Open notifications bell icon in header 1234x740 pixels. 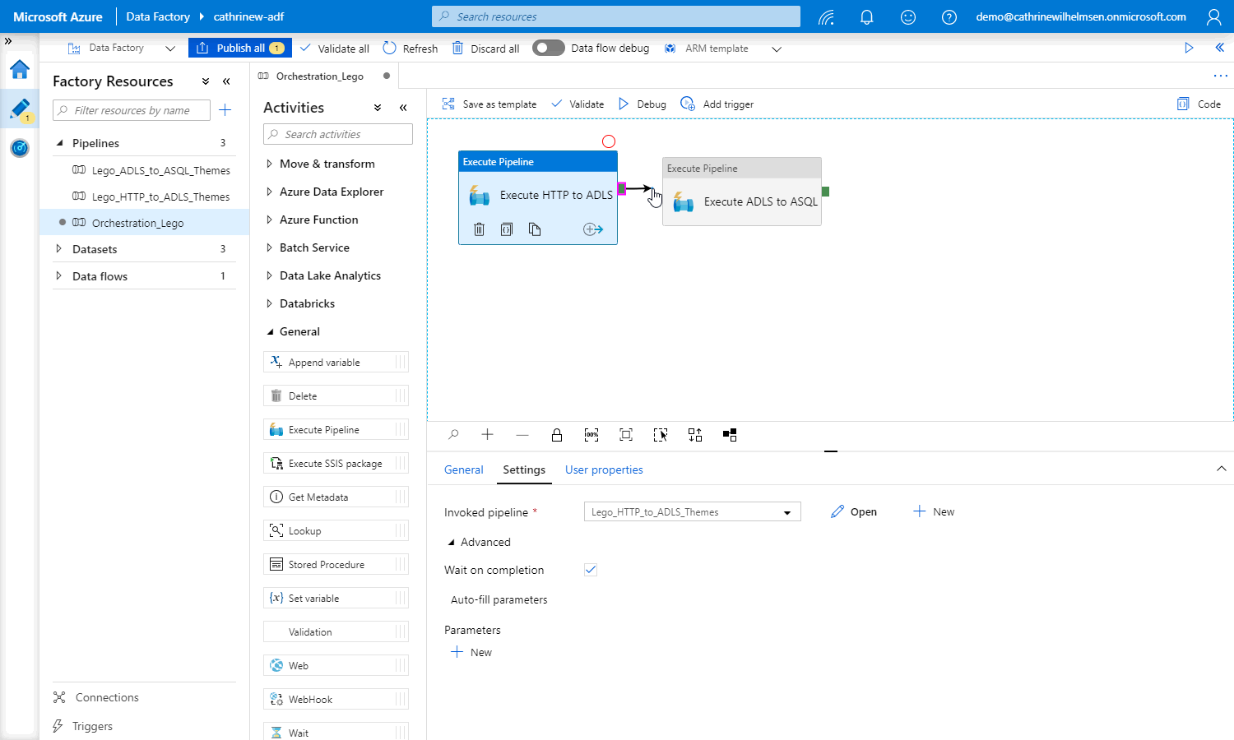(x=866, y=16)
